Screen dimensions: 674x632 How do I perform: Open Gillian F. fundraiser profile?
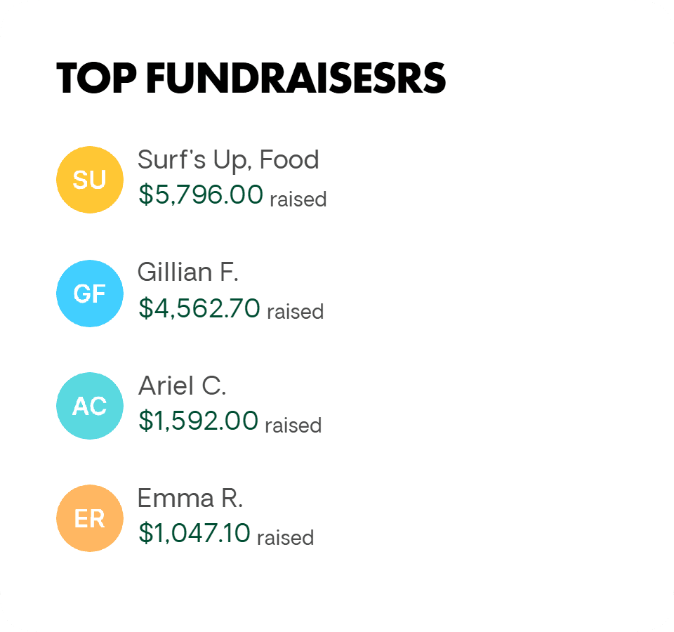188,272
